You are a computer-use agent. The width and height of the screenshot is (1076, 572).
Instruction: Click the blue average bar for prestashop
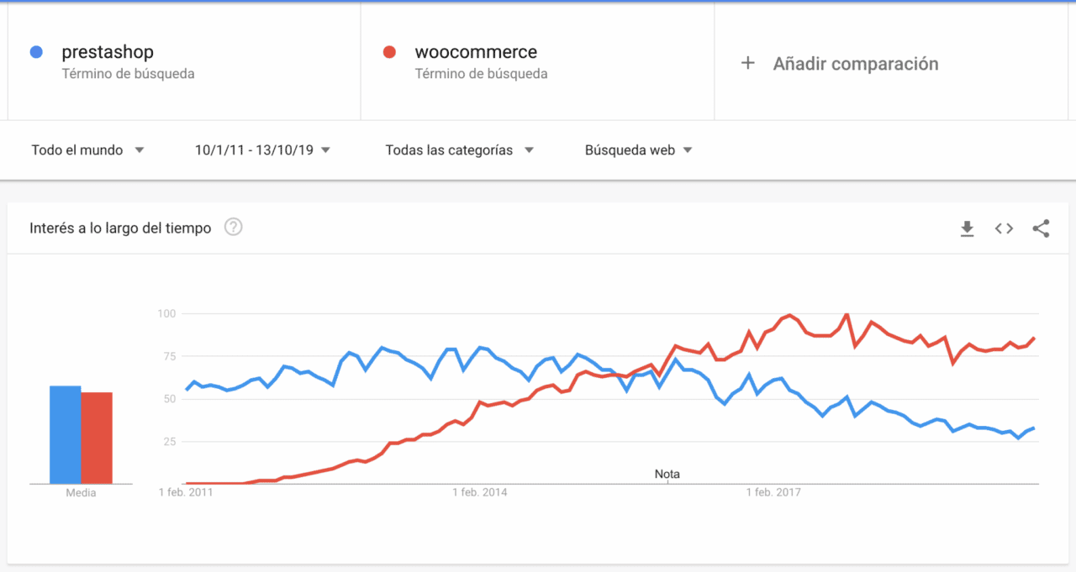tap(66, 434)
